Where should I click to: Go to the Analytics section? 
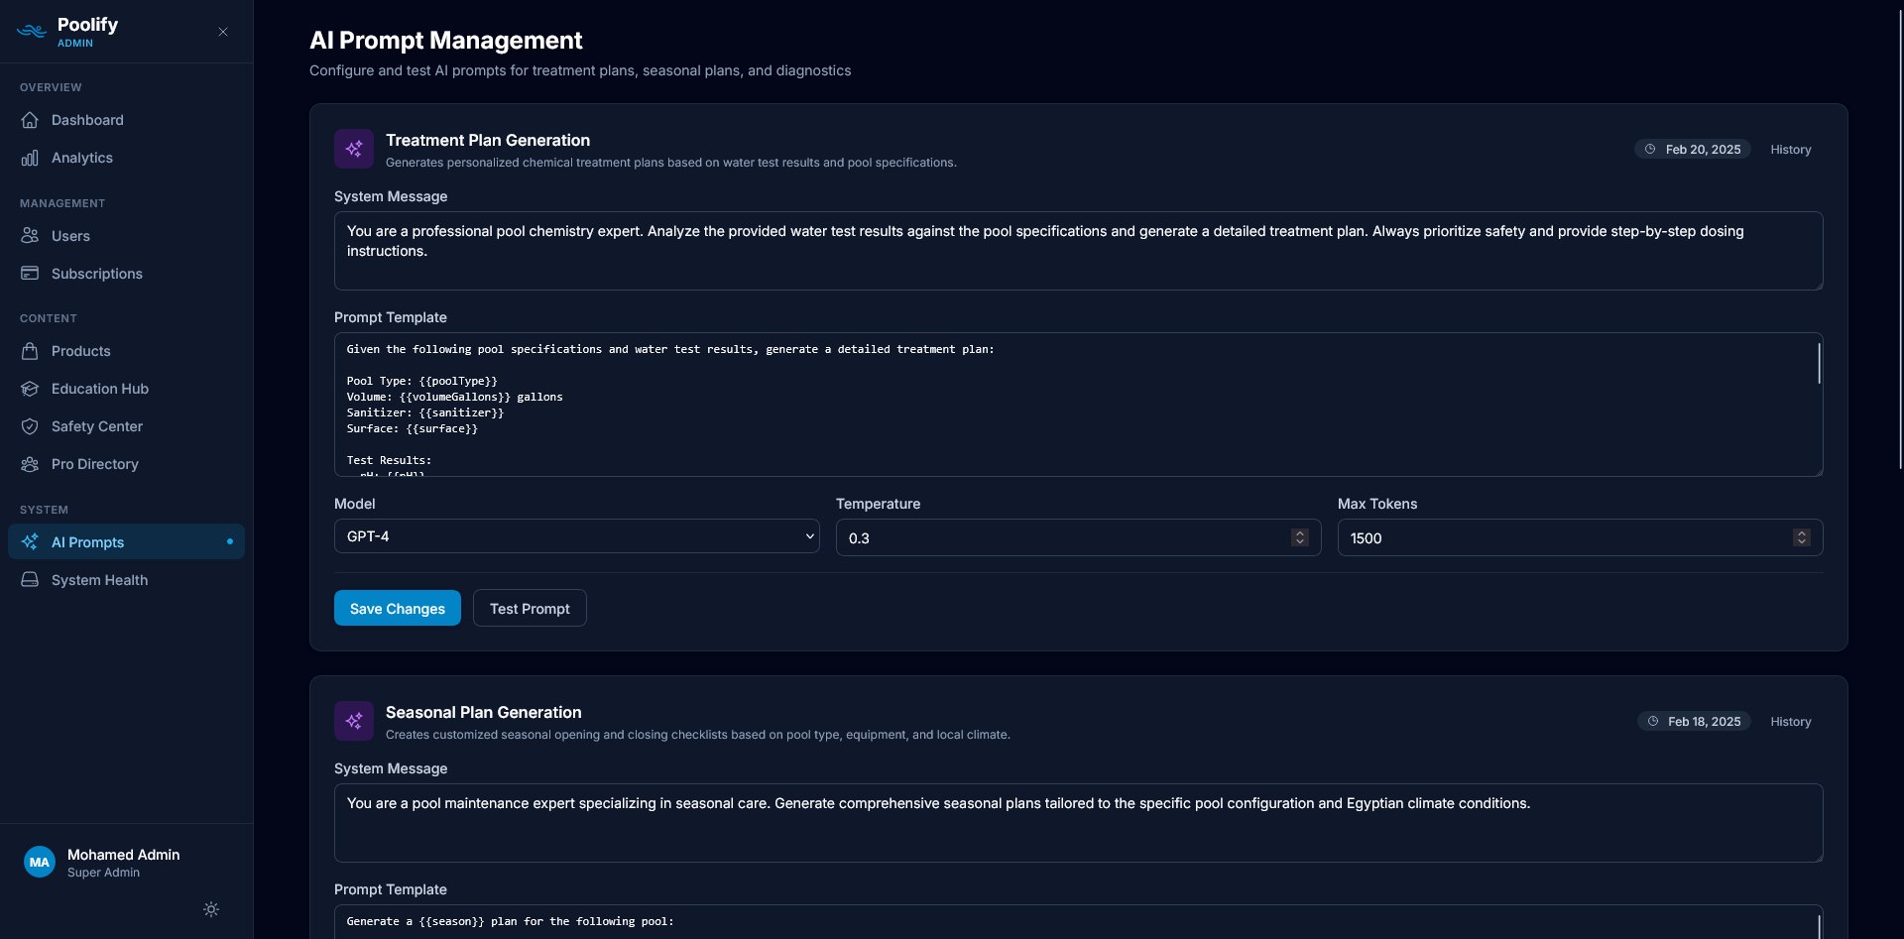tap(126, 158)
